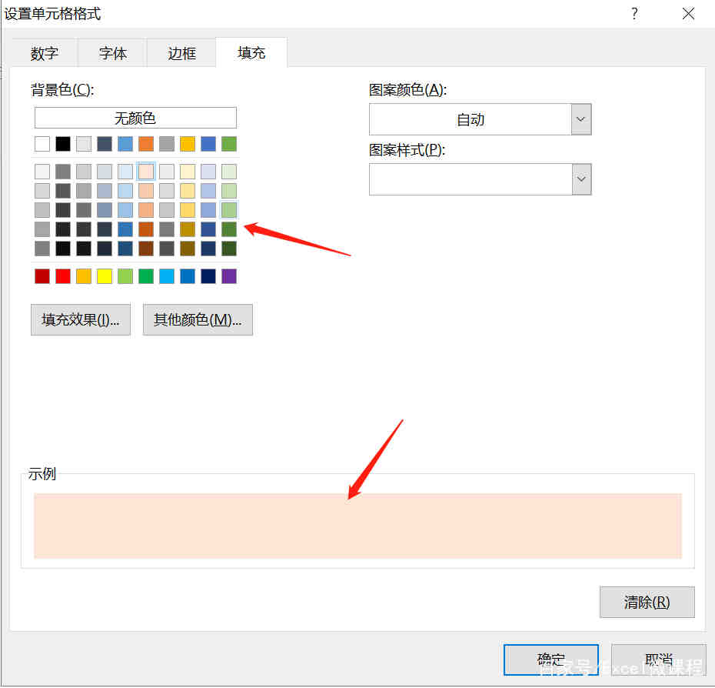This screenshot has width=715, height=688.
Task: Switch to the 边框 tab
Action: tap(181, 53)
